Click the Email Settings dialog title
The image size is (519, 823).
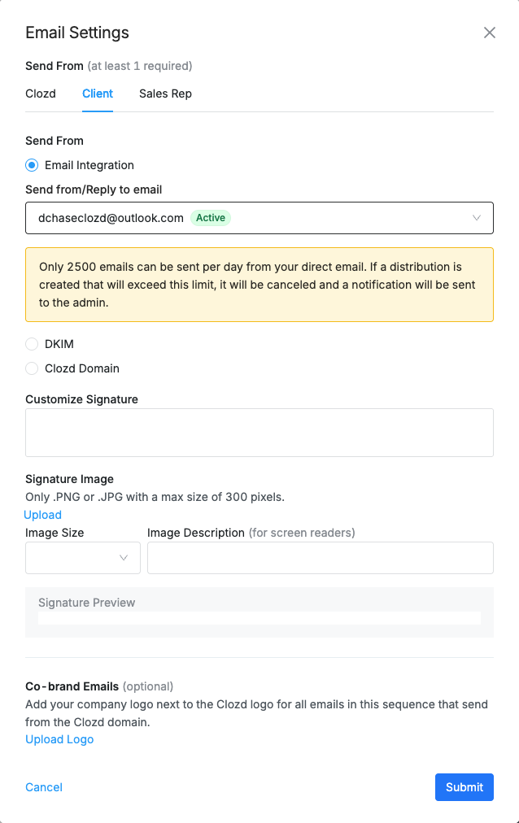[x=77, y=33]
